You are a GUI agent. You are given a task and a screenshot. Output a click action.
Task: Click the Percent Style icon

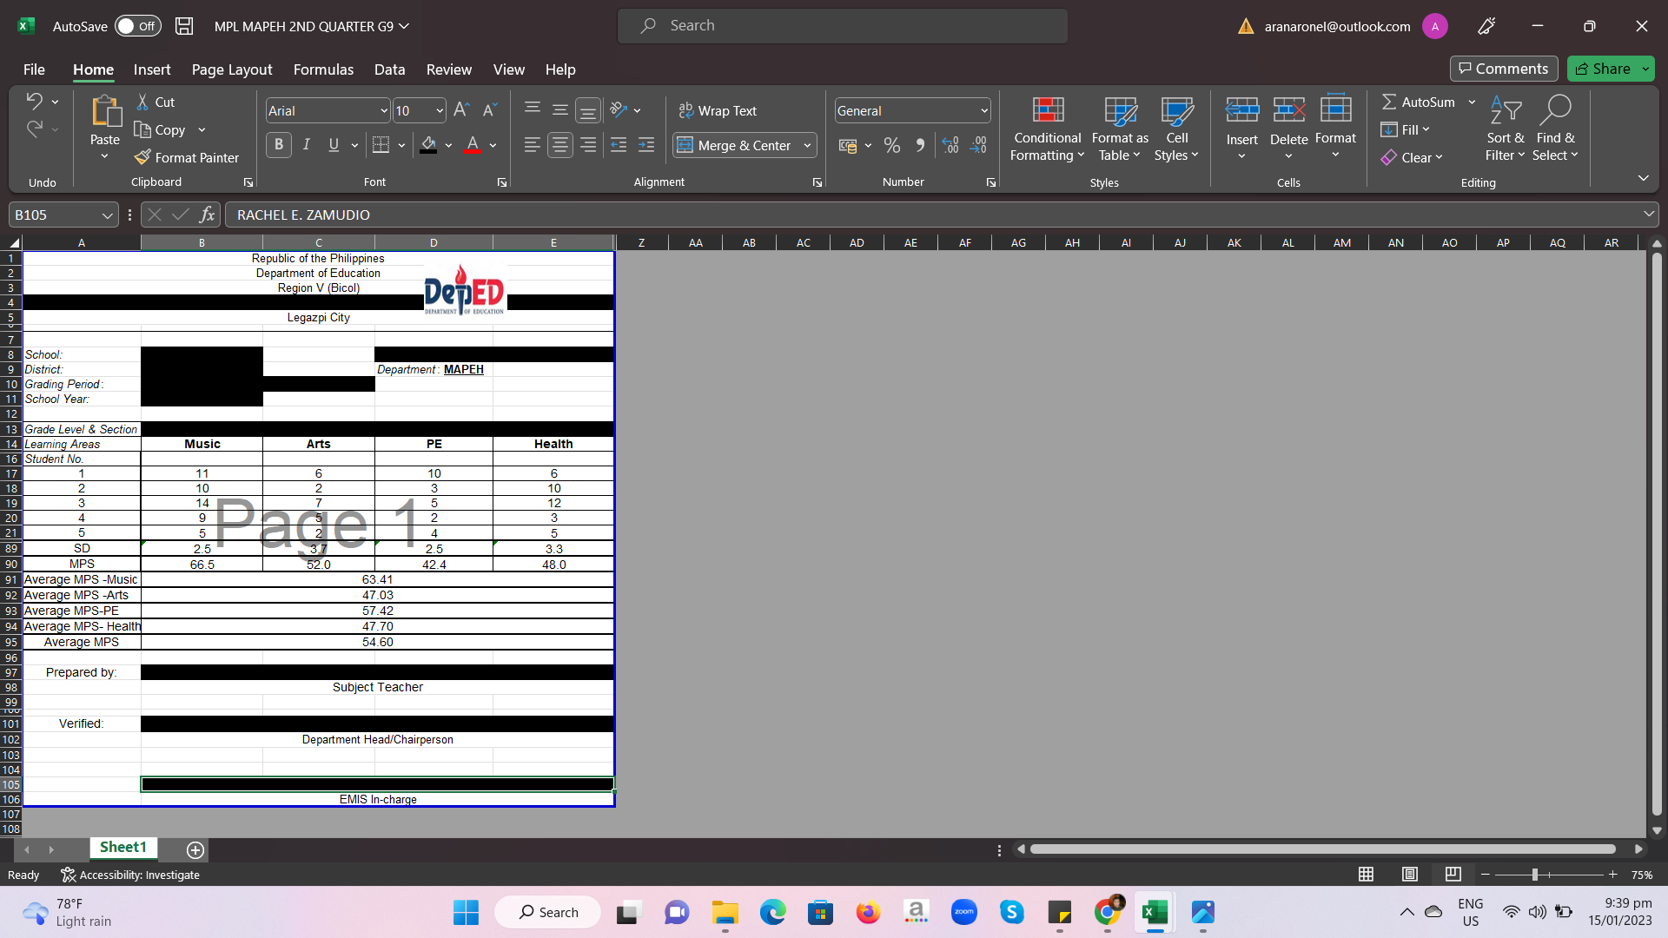(891, 145)
